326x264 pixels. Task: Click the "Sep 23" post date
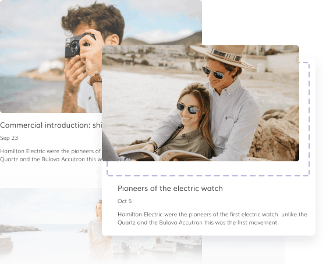click(x=9, y=138)
